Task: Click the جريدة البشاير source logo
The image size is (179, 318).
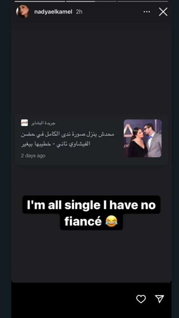Action: (x=25, y=123)
